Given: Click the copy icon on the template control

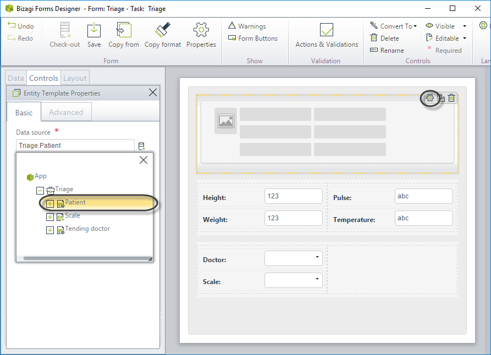Looking at the screenshot, I should point(441,98).
